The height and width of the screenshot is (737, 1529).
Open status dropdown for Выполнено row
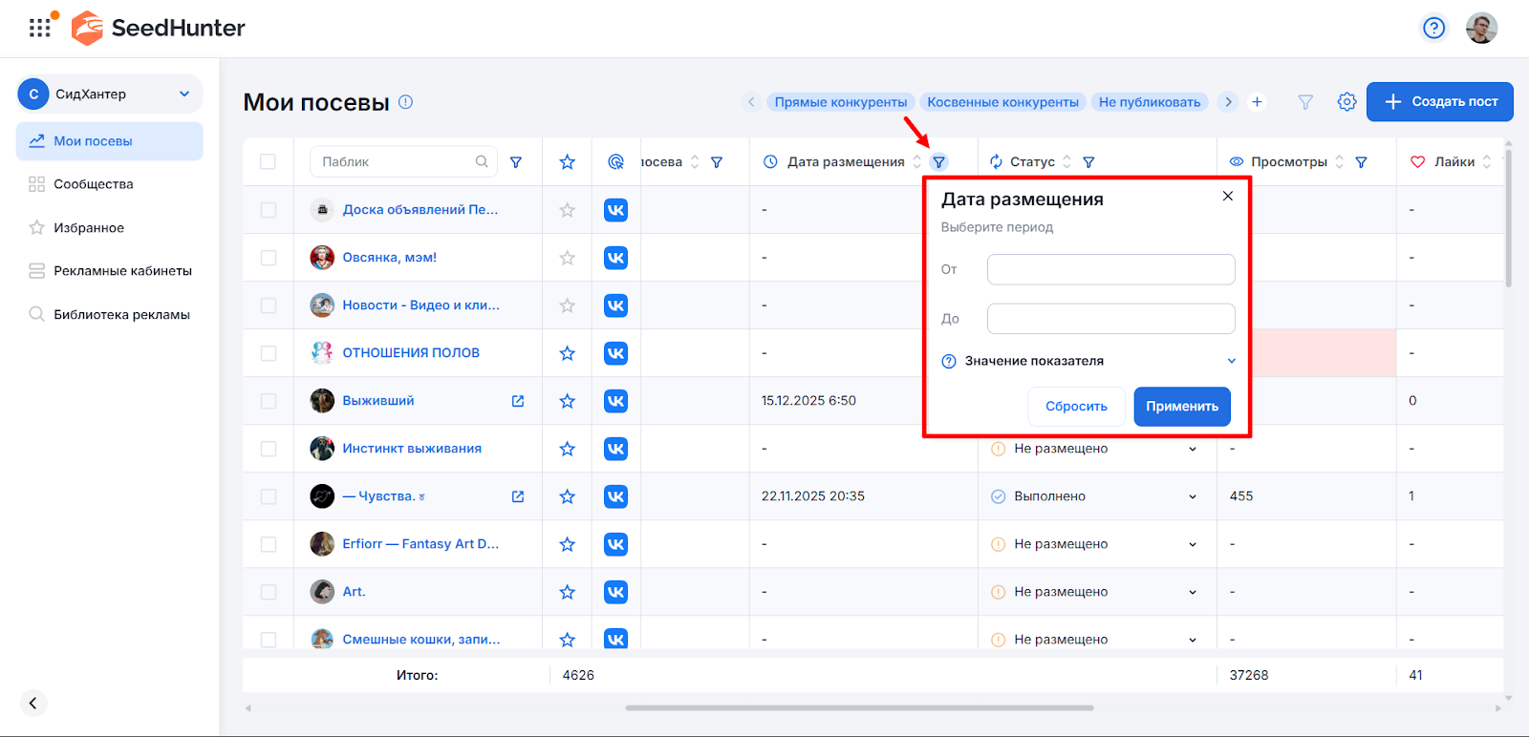pos(1192,496)
